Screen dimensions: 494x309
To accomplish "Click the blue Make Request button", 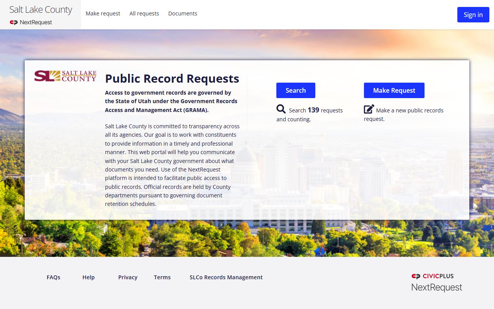I will (394, 90).
